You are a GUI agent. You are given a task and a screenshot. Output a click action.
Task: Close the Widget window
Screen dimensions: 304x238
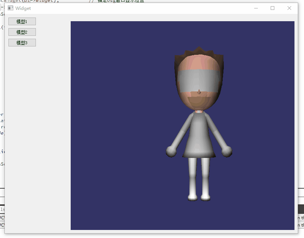289,8
